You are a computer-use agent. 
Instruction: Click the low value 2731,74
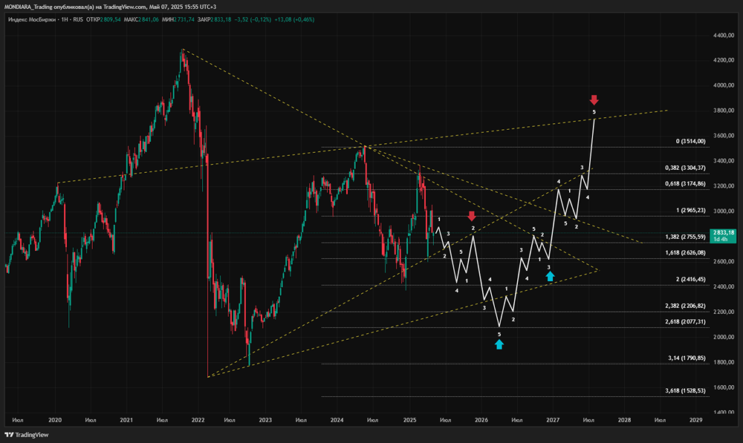click(x=184, y=20)
